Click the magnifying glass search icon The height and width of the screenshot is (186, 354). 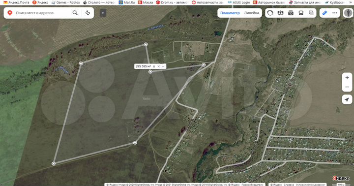pos(75,13)
